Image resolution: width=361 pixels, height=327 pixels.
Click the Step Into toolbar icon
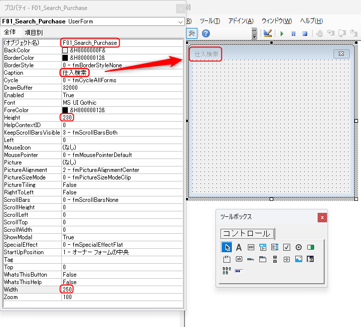[331, 33]
